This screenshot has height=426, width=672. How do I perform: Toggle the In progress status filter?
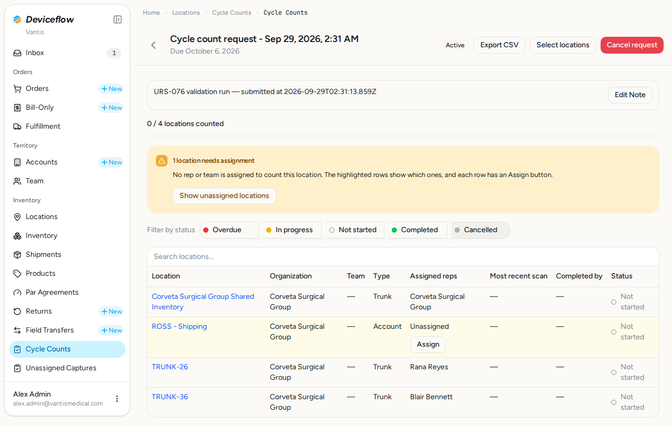point(292,230)
